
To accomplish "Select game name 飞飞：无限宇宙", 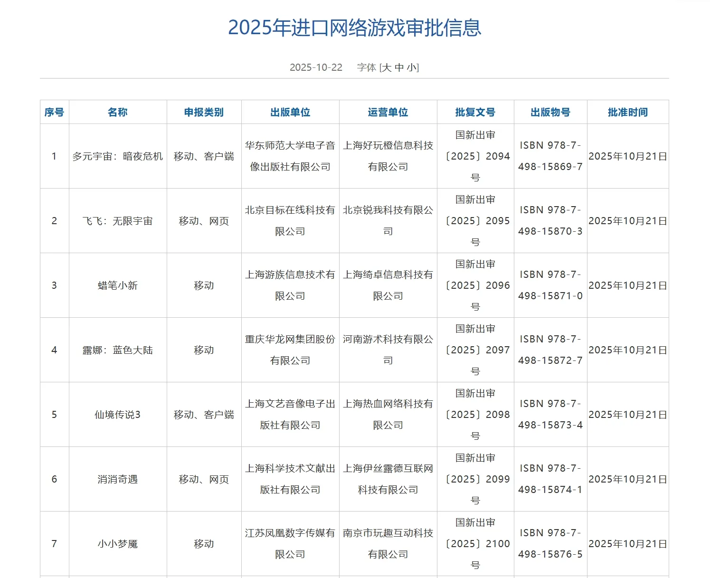I will [118, 221].
